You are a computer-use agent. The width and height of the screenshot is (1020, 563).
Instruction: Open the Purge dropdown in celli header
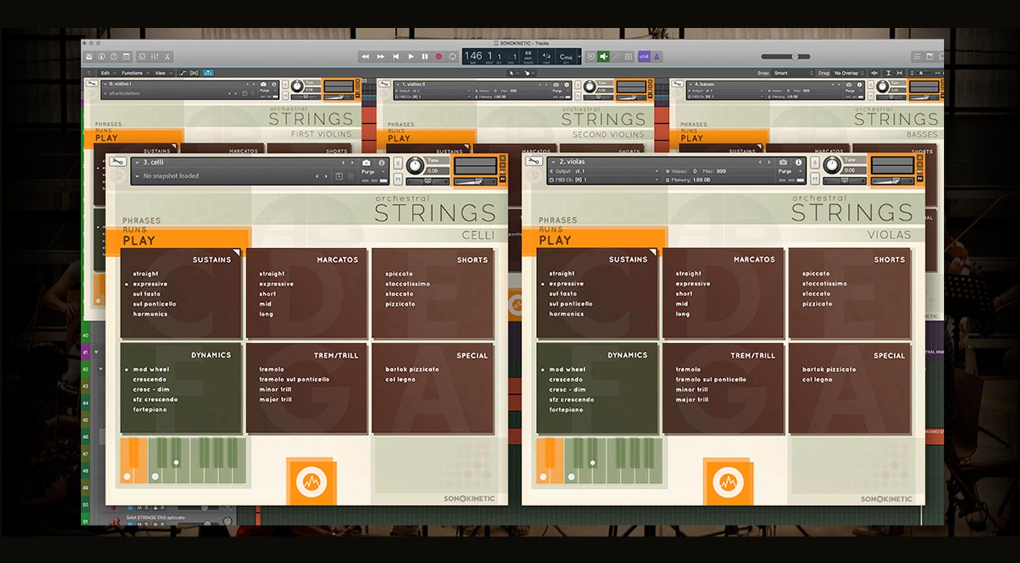click(374, 172)
